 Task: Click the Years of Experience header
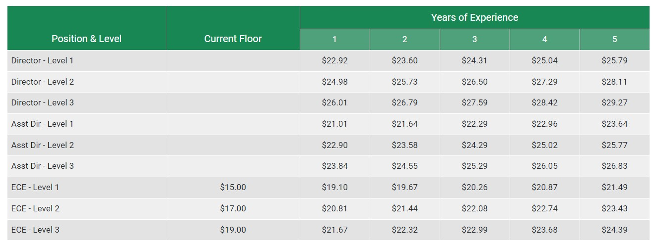(x=474, y=17)
